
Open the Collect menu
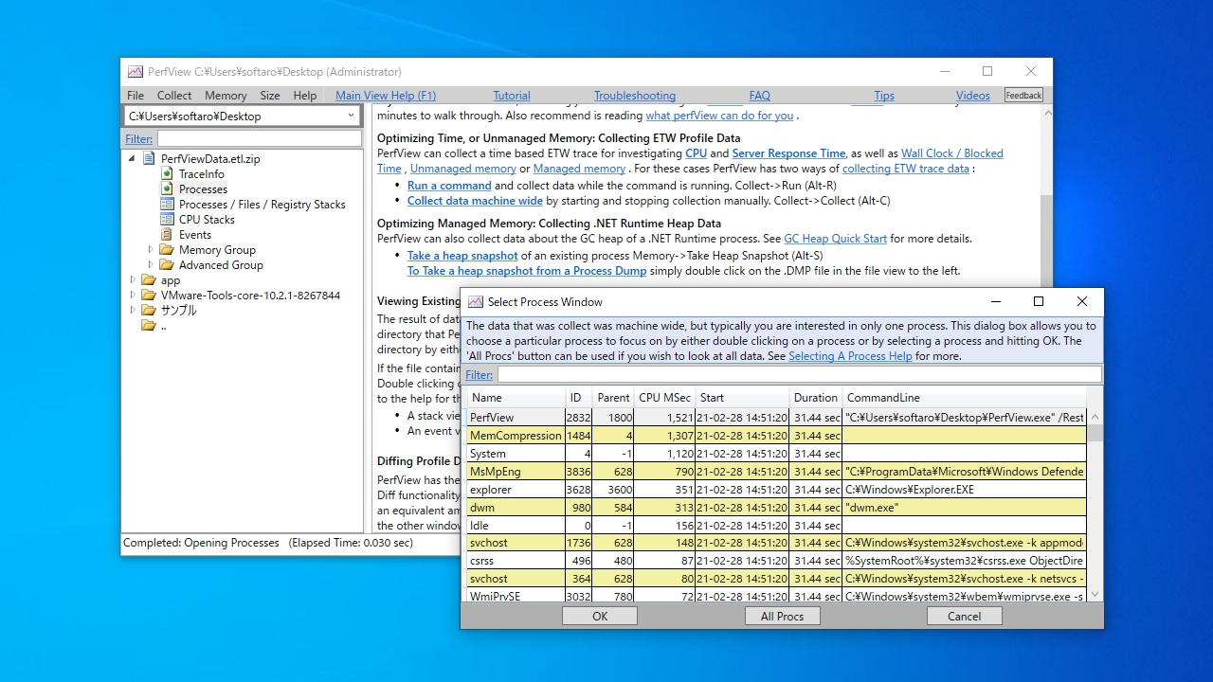(x=174, y=96)
